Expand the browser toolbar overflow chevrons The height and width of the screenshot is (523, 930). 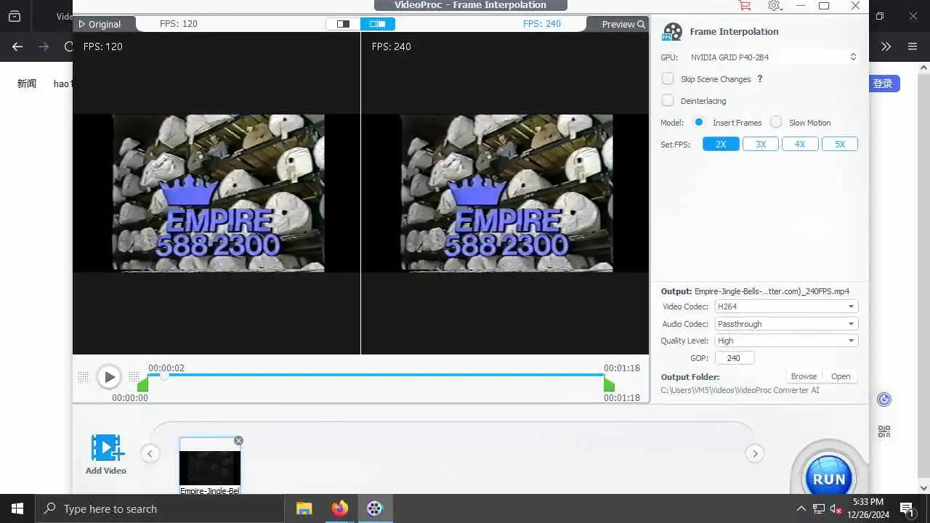[x=886, y=46]
